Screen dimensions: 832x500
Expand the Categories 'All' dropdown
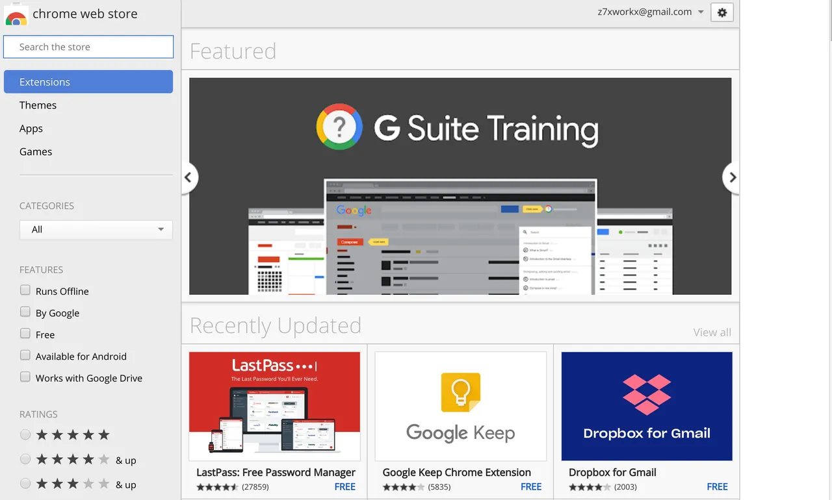tap(96, 229)
